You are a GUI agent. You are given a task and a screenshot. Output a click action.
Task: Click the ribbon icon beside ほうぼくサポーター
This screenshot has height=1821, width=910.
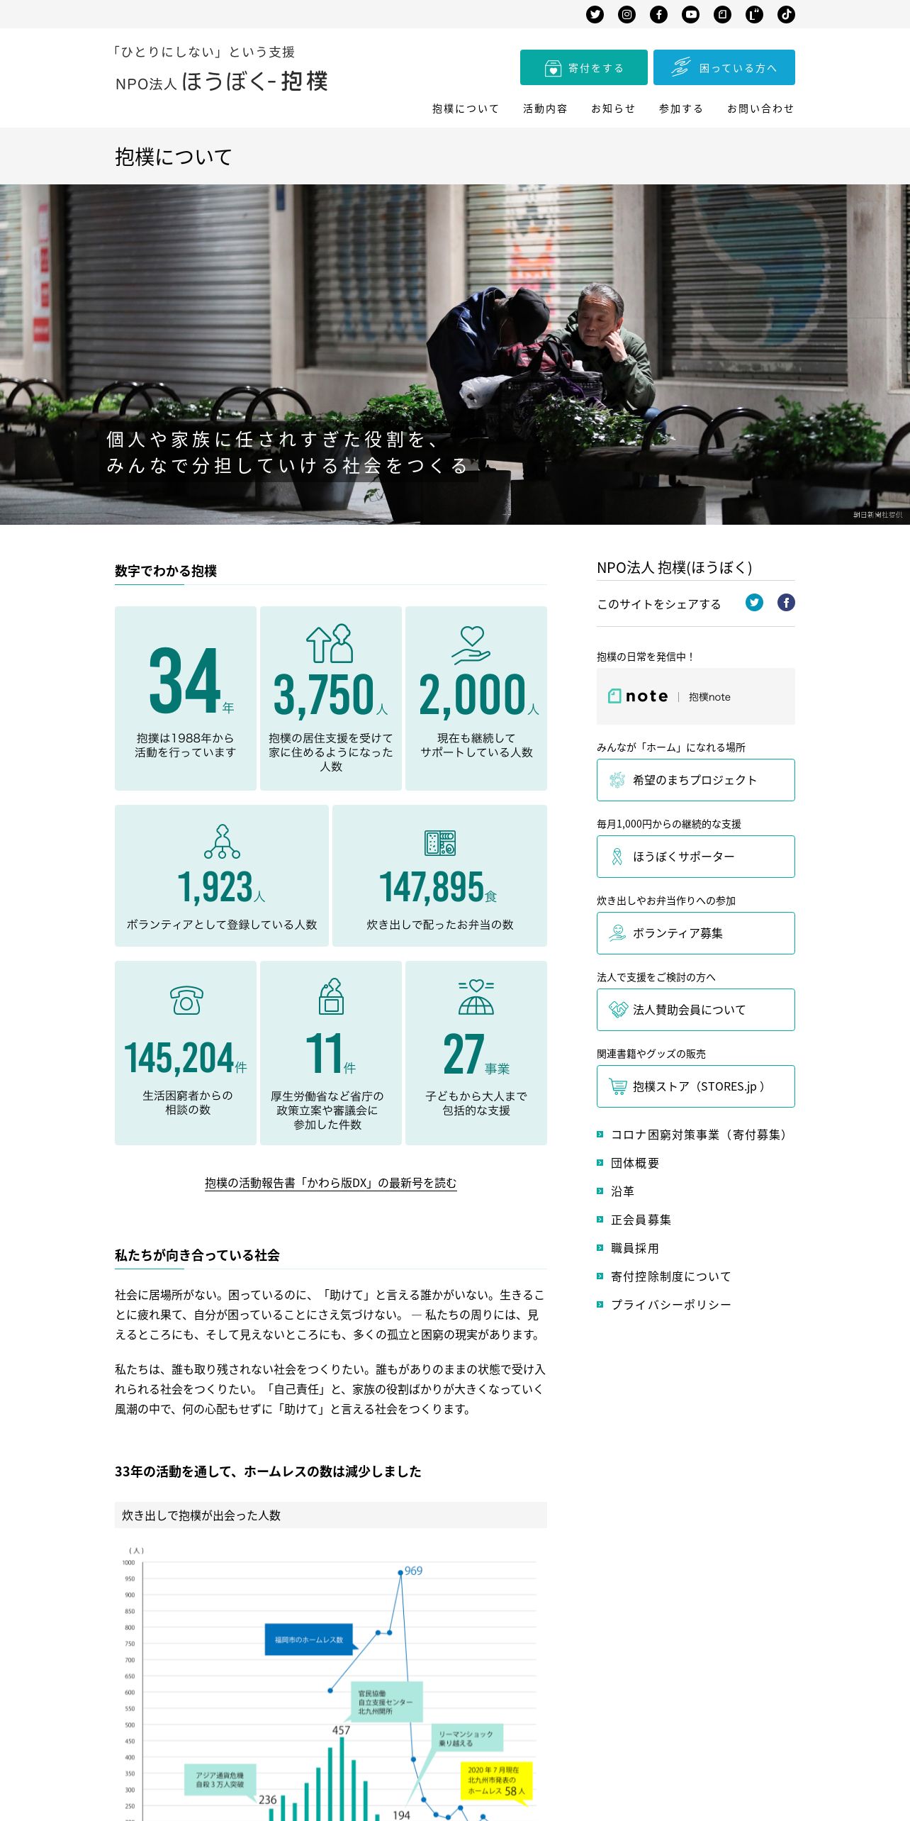pos(617,857)
